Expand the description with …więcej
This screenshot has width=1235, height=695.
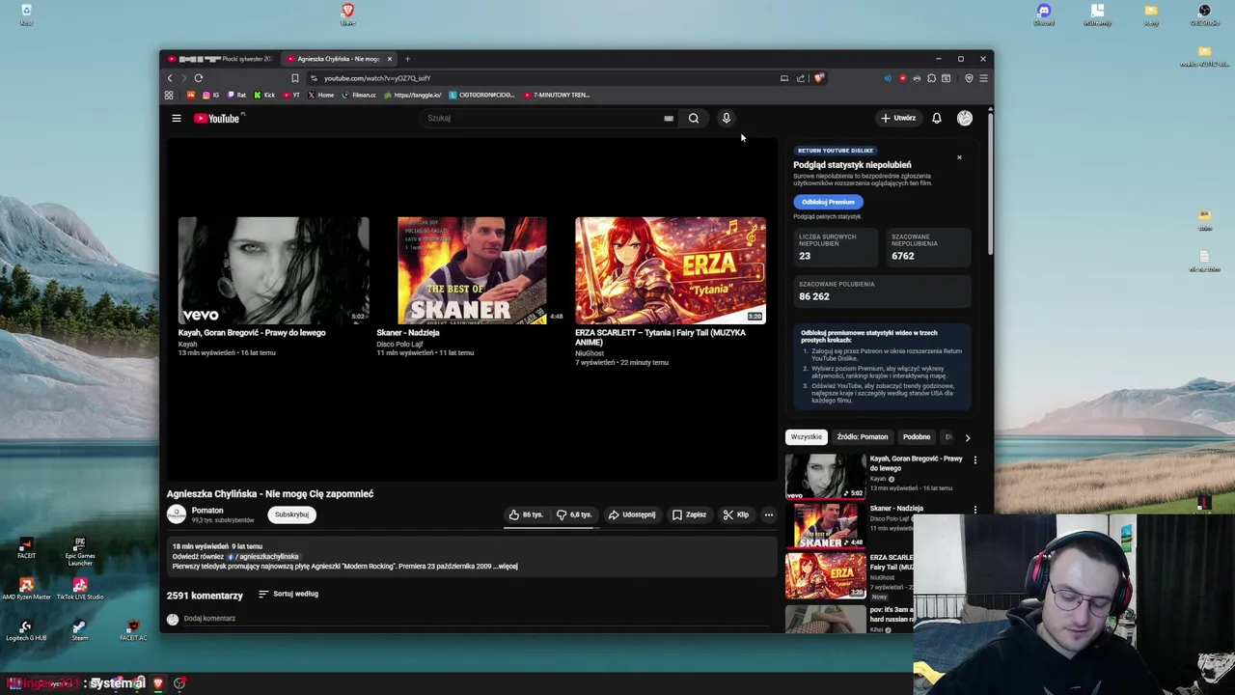click(x=507, y=567)
